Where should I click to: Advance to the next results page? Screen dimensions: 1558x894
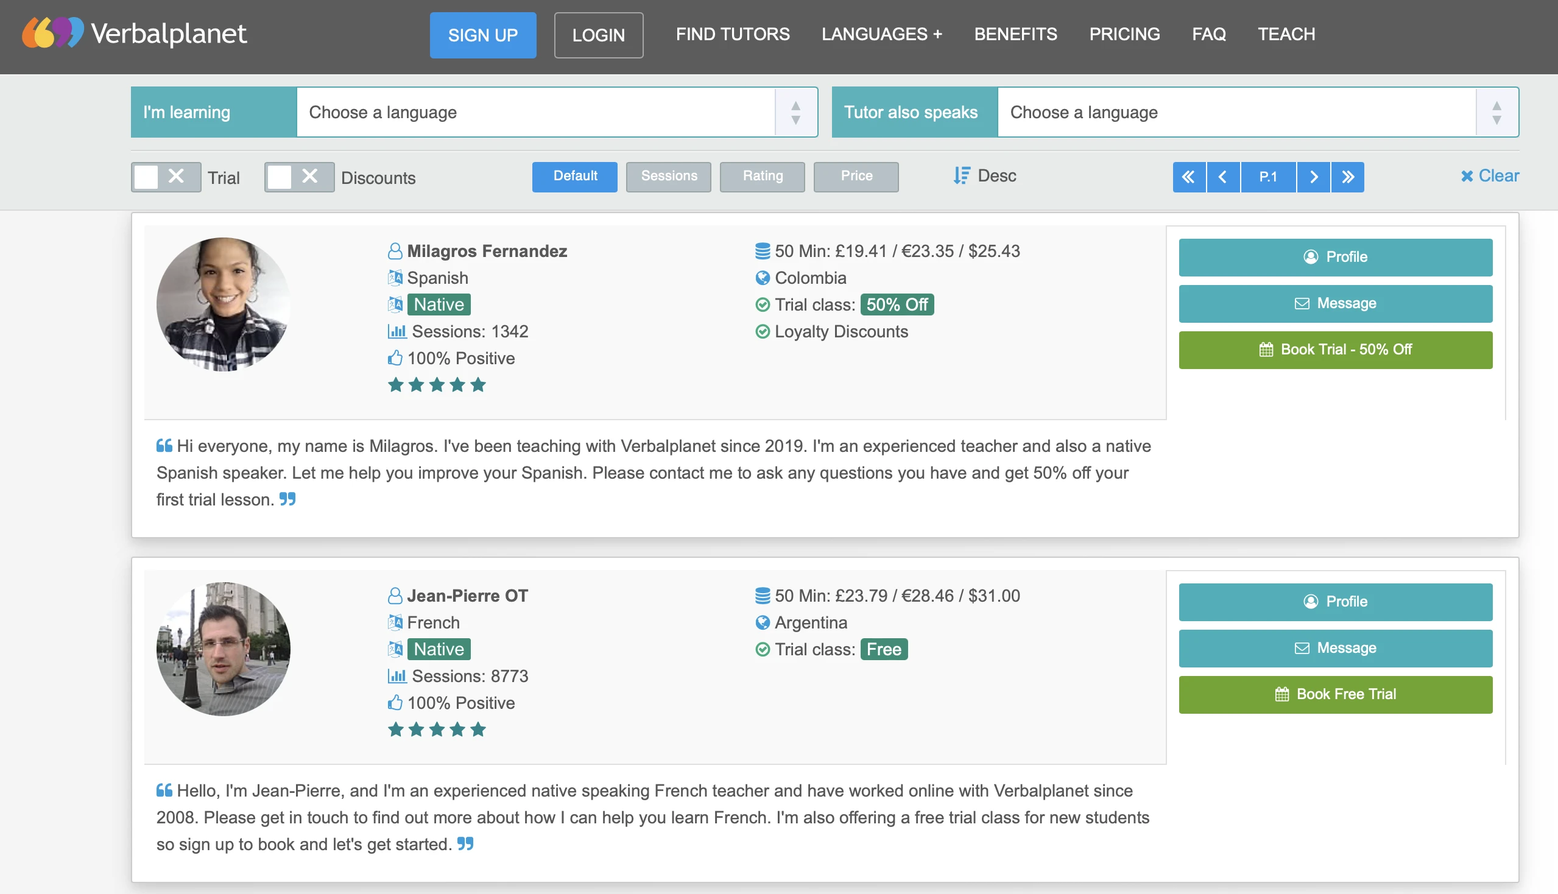1314,177
